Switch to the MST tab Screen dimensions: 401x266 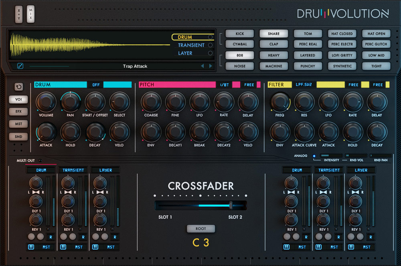tap(18, 124)
